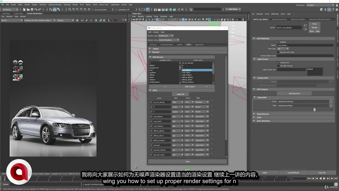
Task: Click the New Scene icon in main toolbar
Action: tap(24, 9)
